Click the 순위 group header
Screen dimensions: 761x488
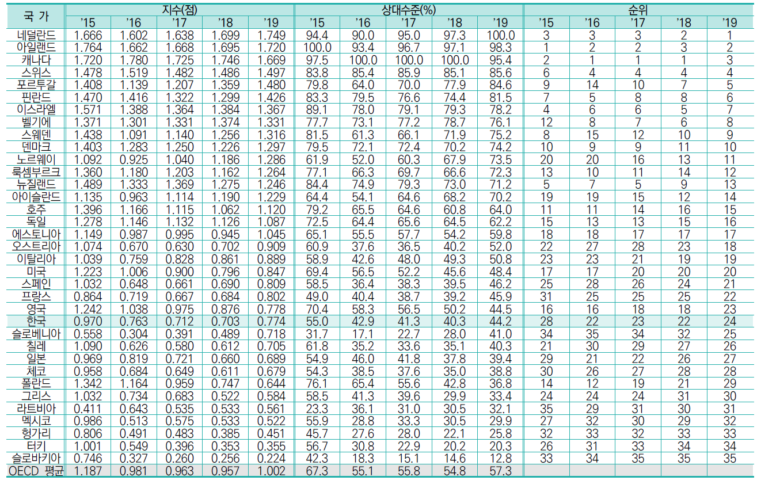(x=638, y=10)
